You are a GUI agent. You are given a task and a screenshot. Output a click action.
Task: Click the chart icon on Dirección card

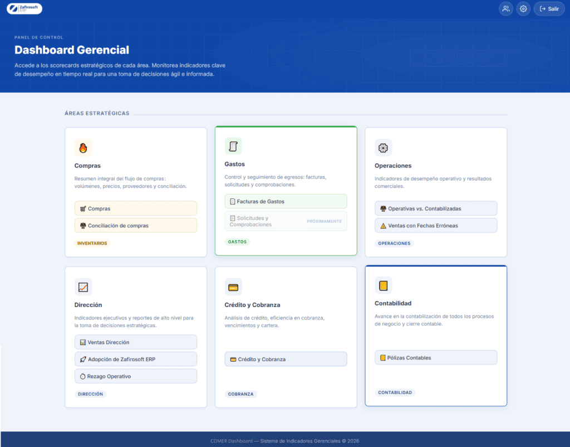coord(83,287)
